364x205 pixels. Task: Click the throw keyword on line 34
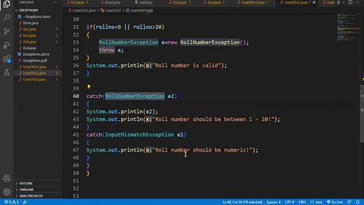click(106, 50)
